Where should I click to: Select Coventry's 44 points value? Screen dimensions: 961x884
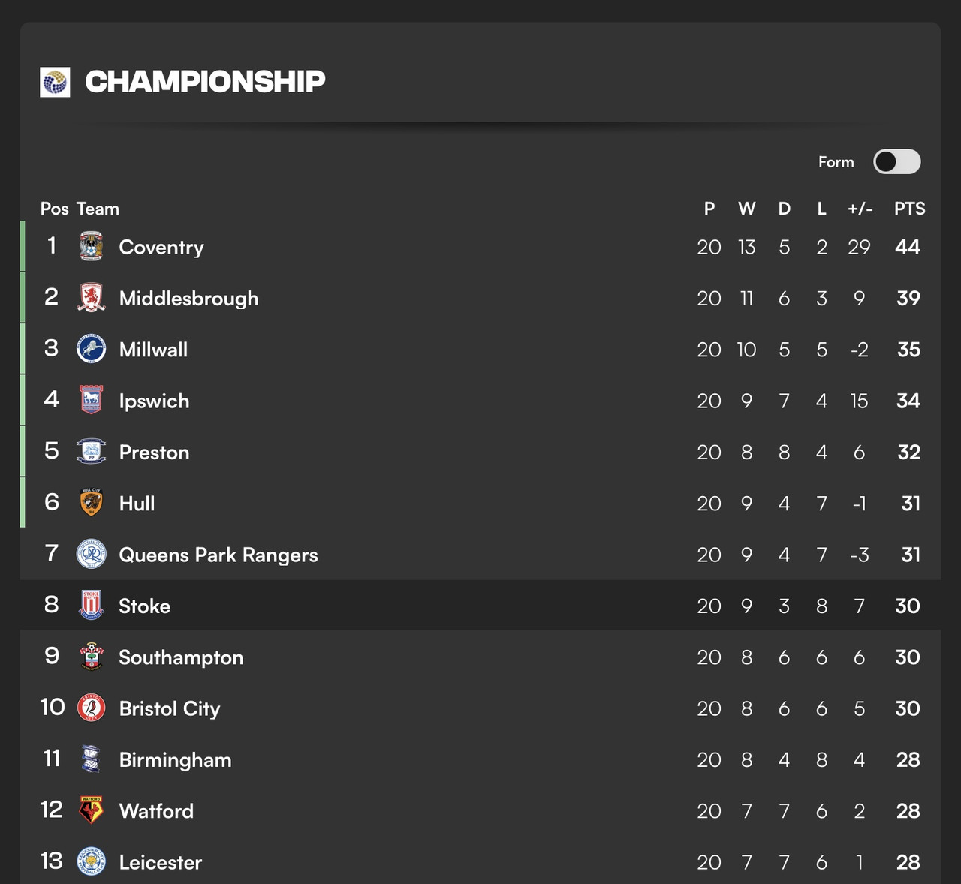908,247
